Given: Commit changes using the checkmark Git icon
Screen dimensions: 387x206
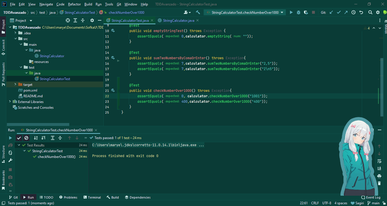Looking at the screenshot, I should (338, 13).
